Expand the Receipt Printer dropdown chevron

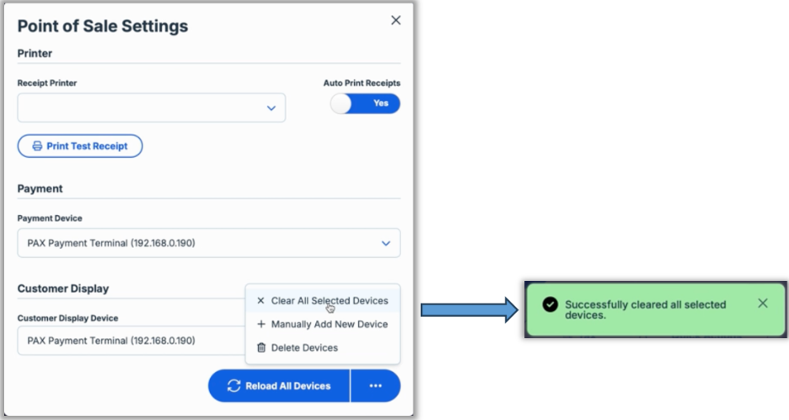[271, 108]
